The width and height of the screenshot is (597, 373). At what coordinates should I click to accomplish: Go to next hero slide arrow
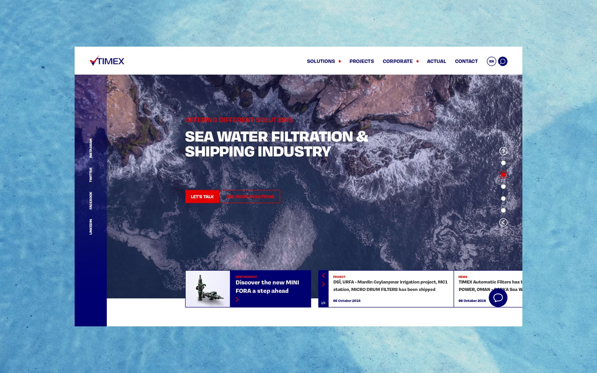pyautogui.click(x=503, y=151)
